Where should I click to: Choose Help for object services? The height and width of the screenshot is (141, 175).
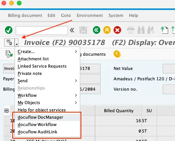[x=47, y=110]
